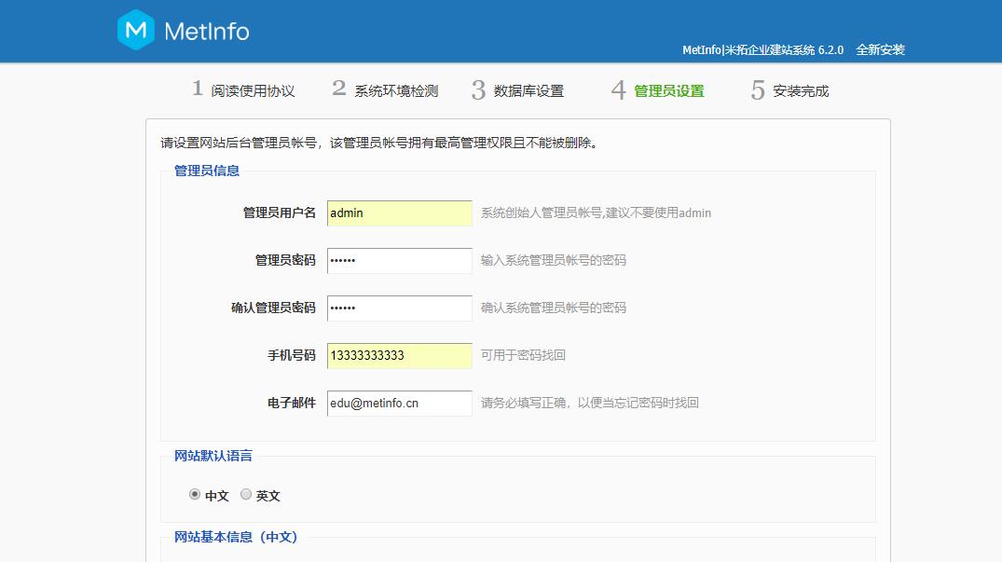This screenshot has width=1002, height=562.
Task: Focus the 电子邮件 field with edu@metinfo.cn
Action: pyautogui.click(x=399, y=403)
